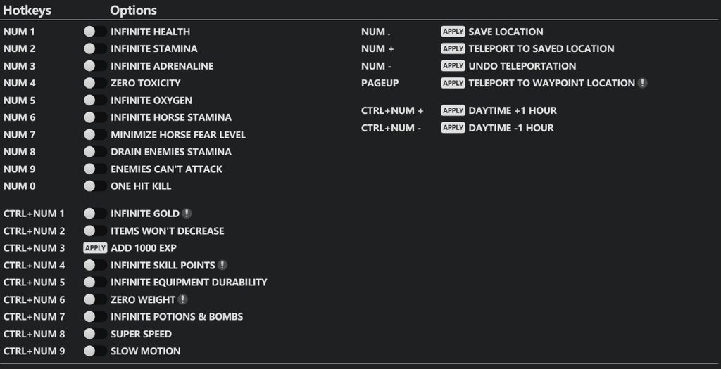
Task: Apply Daytime -1 Hour
Action: 453,128
